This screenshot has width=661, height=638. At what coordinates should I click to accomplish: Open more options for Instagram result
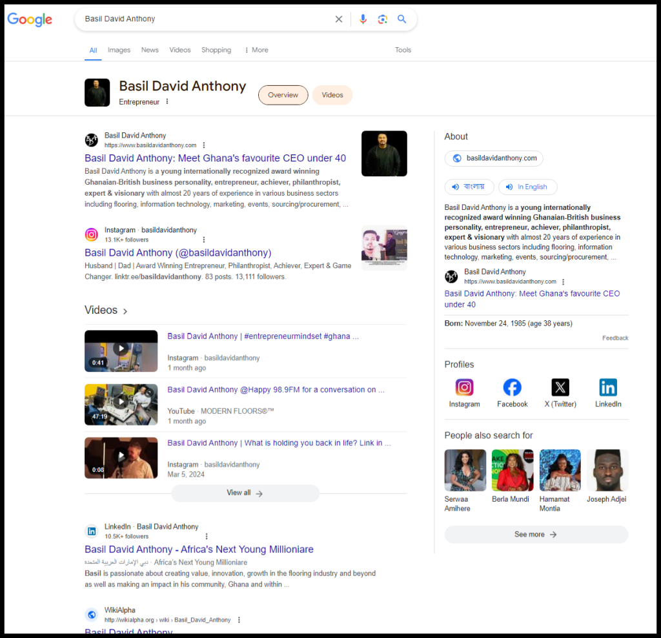[204, 240]
